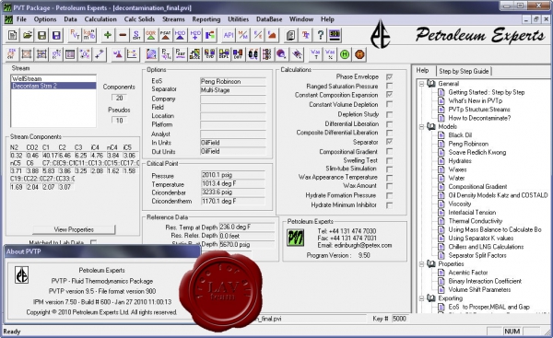Open the kg/lb units icon

click(x=89, y=35)
